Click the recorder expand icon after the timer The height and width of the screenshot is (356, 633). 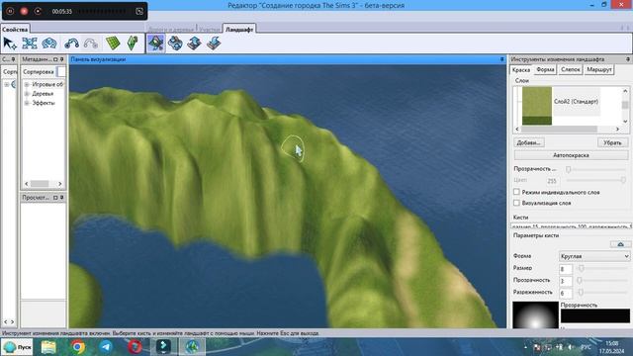click(139, 11)
